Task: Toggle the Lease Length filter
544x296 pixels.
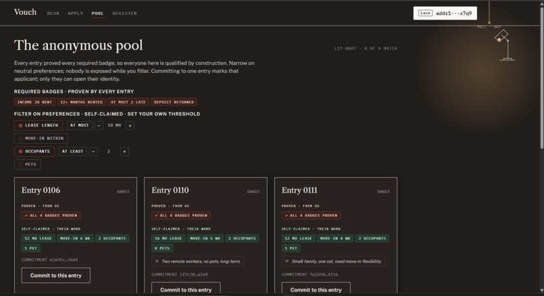Action: pyautogui.click(x=38, y=125)
